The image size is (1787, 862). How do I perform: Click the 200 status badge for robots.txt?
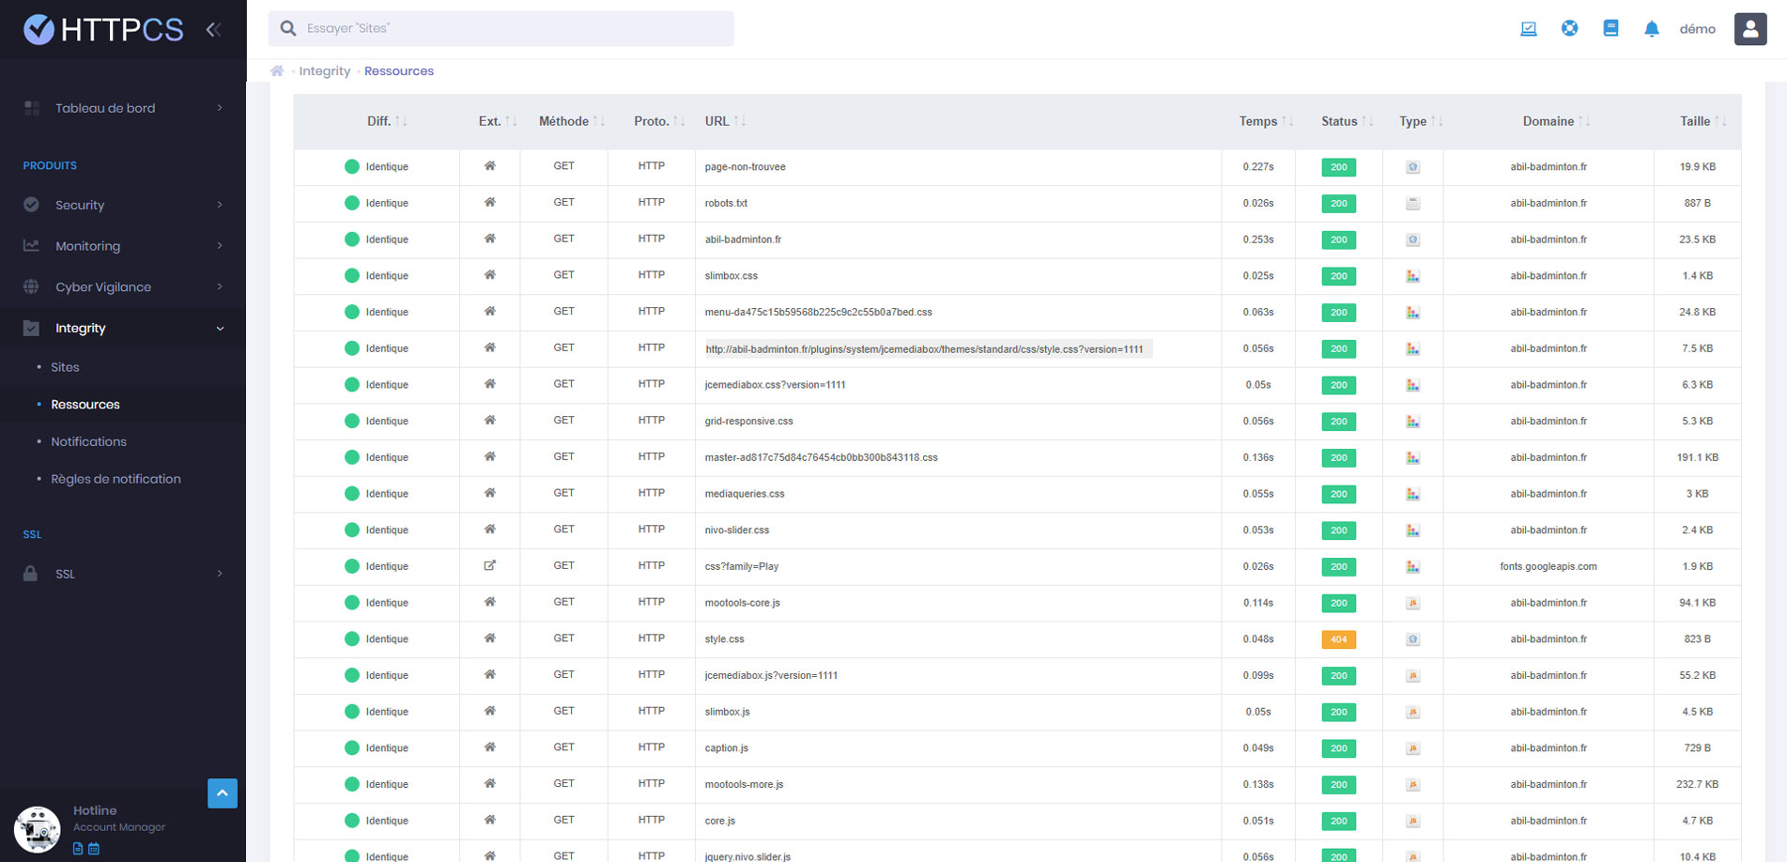click(x=1338, y=203)
